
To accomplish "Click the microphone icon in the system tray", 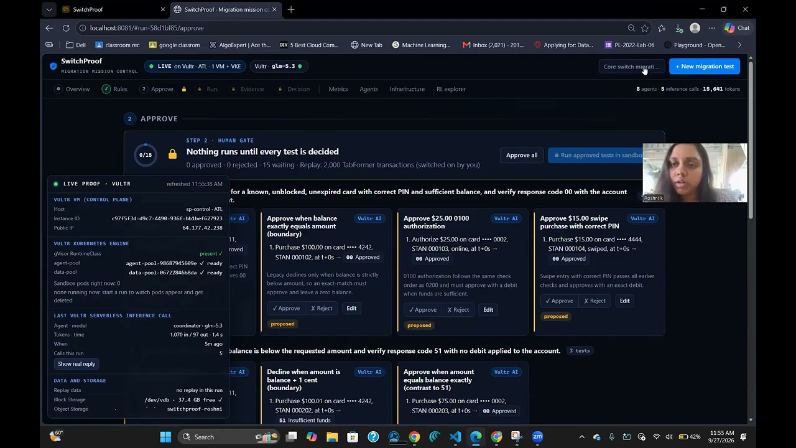I will tap(612, 437).
